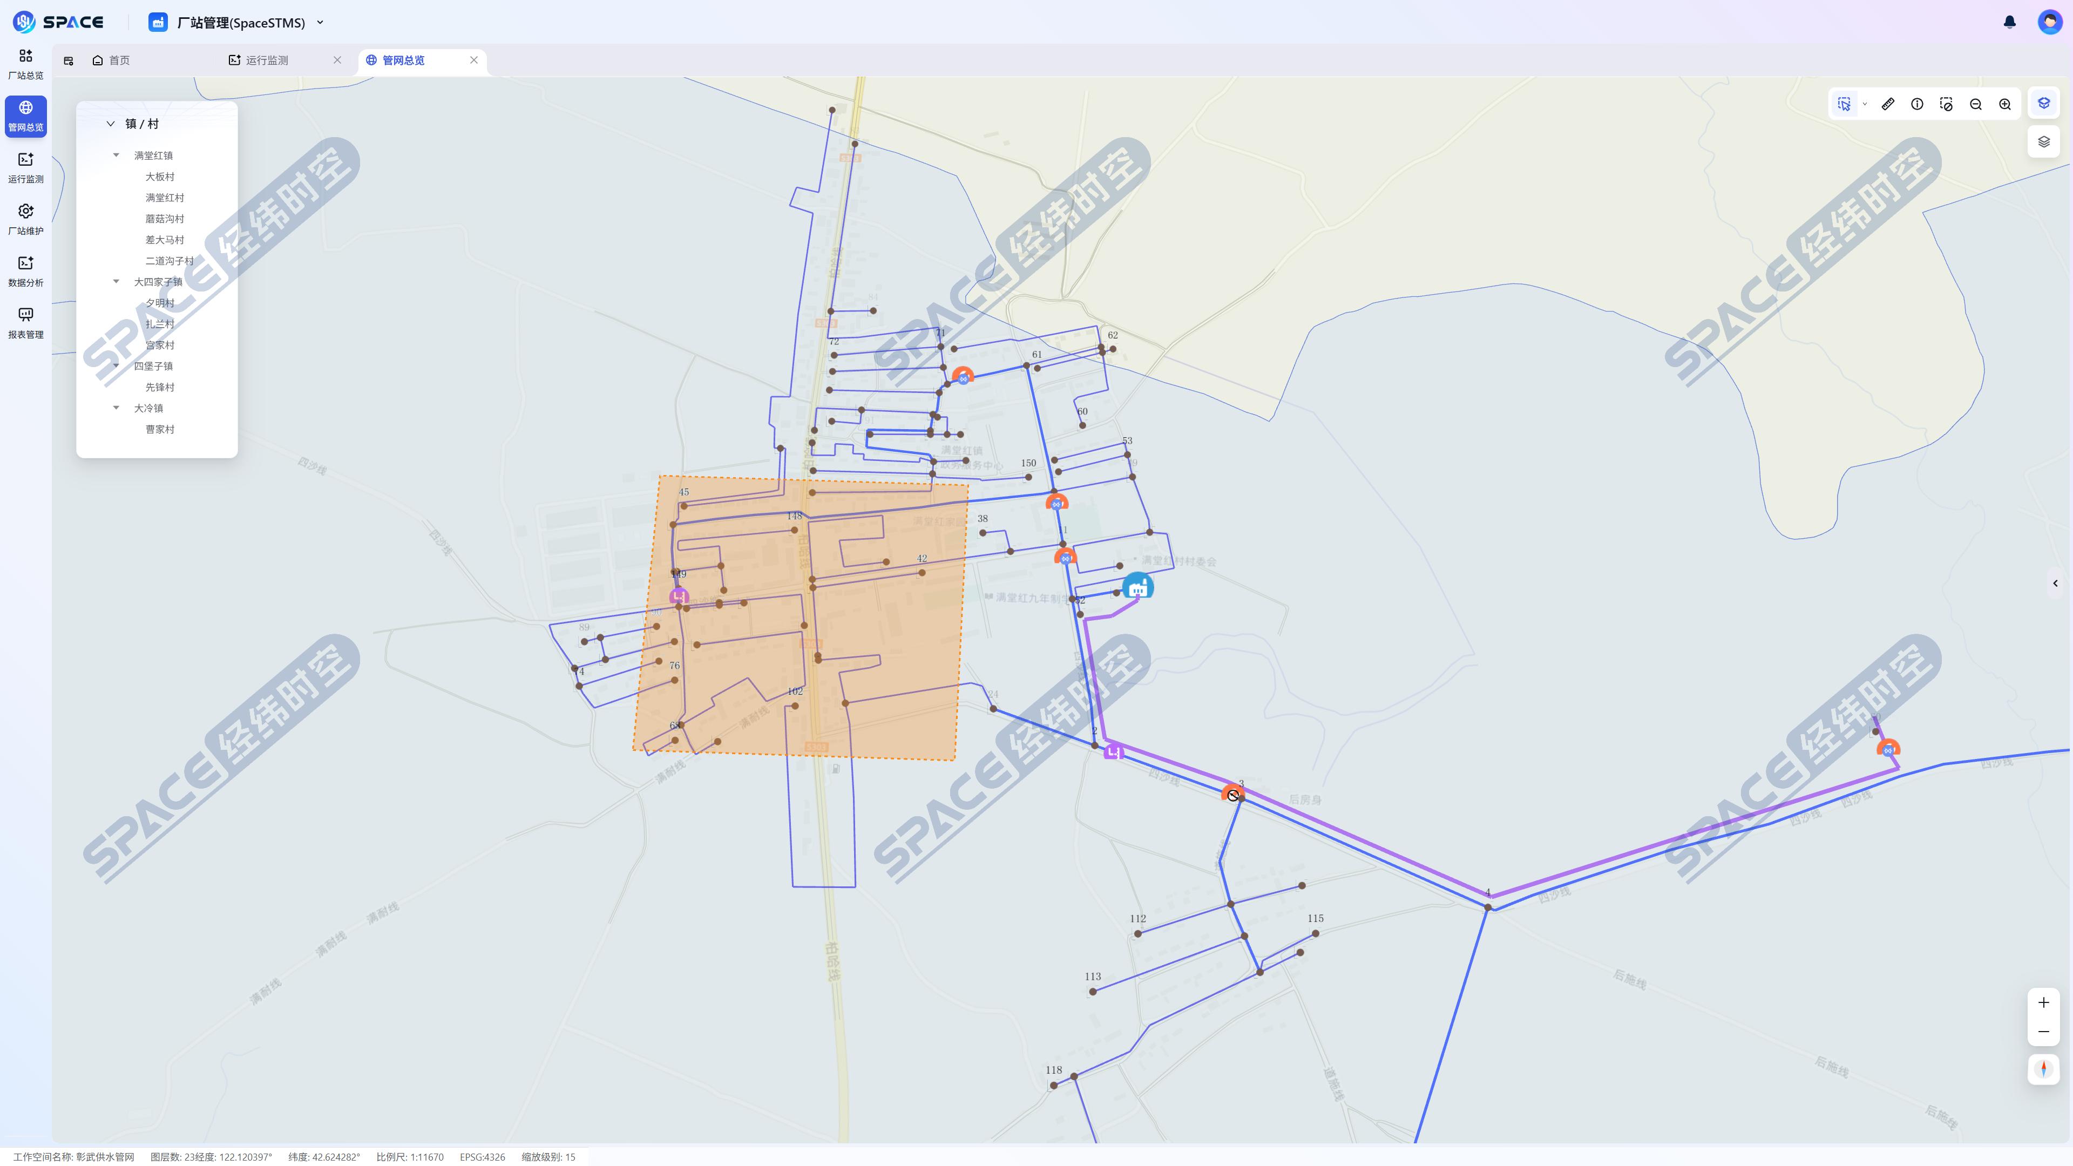The width and height of the screenshot is (2073, 1166).
Task: Click the orange monitor marker near node 61
Action: click(x=963, y=375)
